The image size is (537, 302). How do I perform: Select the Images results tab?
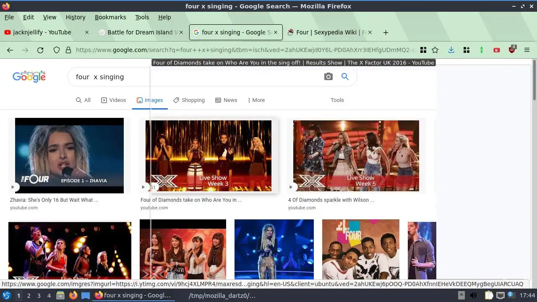click(x=150, y=100)
